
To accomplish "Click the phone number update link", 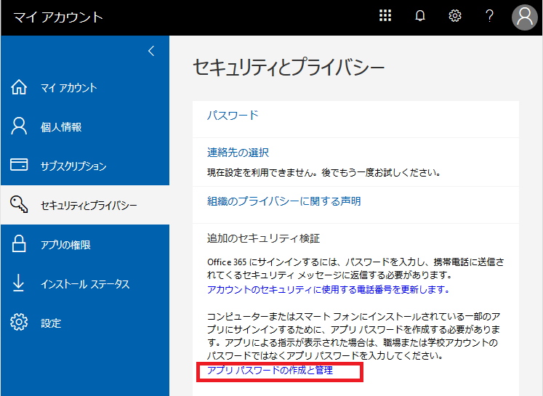I will point(328,289).
